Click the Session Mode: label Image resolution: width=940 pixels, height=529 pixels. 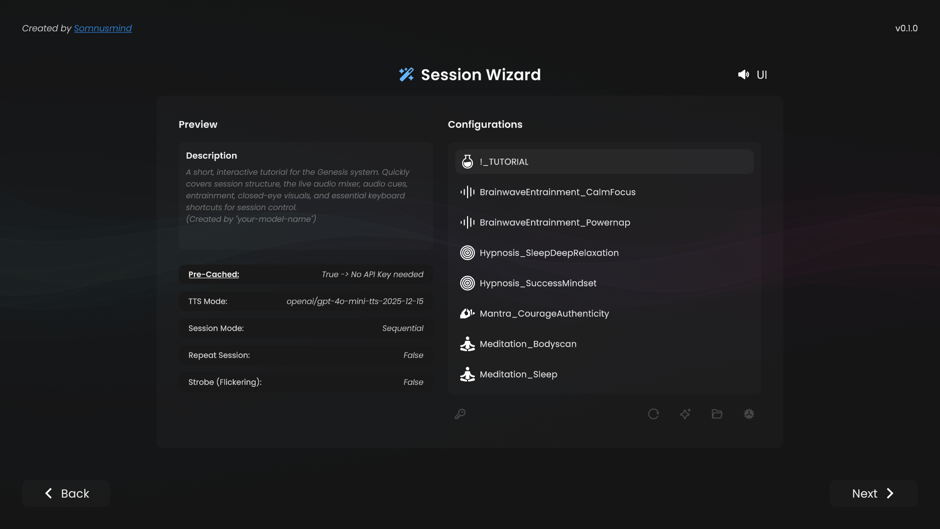[x=216, y=328]
